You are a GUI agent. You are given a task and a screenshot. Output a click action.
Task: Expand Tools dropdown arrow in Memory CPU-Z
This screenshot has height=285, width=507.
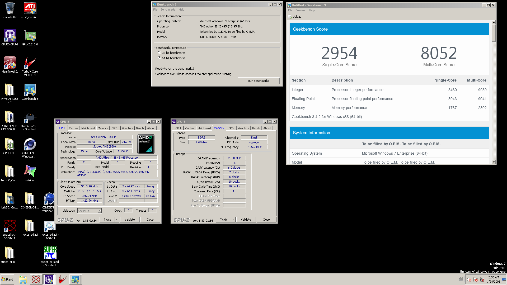point(233,219)
